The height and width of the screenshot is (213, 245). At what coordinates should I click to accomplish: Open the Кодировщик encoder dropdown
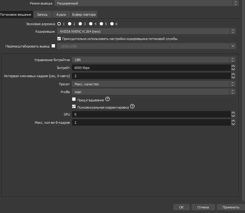tap(146, 31)
